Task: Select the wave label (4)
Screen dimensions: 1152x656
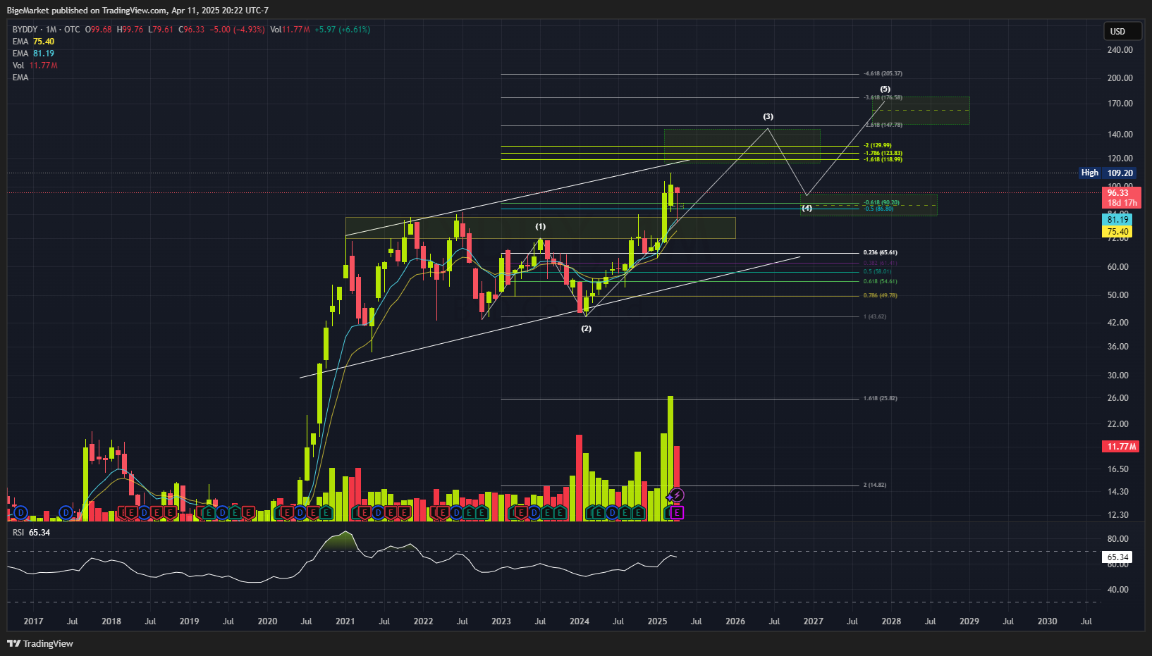Action: (807, 209)
